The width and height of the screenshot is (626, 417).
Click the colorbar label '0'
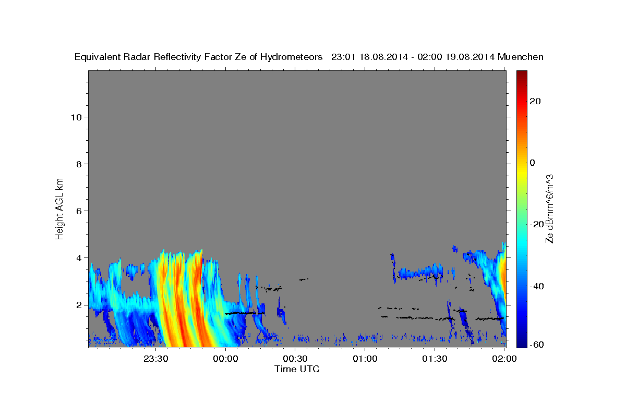tap(532, 163)
